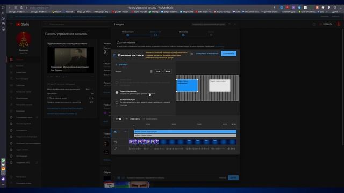Screen dimensions: 344x193
Task: Select the Самое подходящее radio option
Action: point(117,93)
